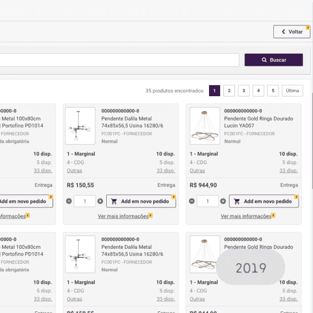313x313 pixels.
Task: Go to pagination page 4
Action: click(x=258, y=91)
